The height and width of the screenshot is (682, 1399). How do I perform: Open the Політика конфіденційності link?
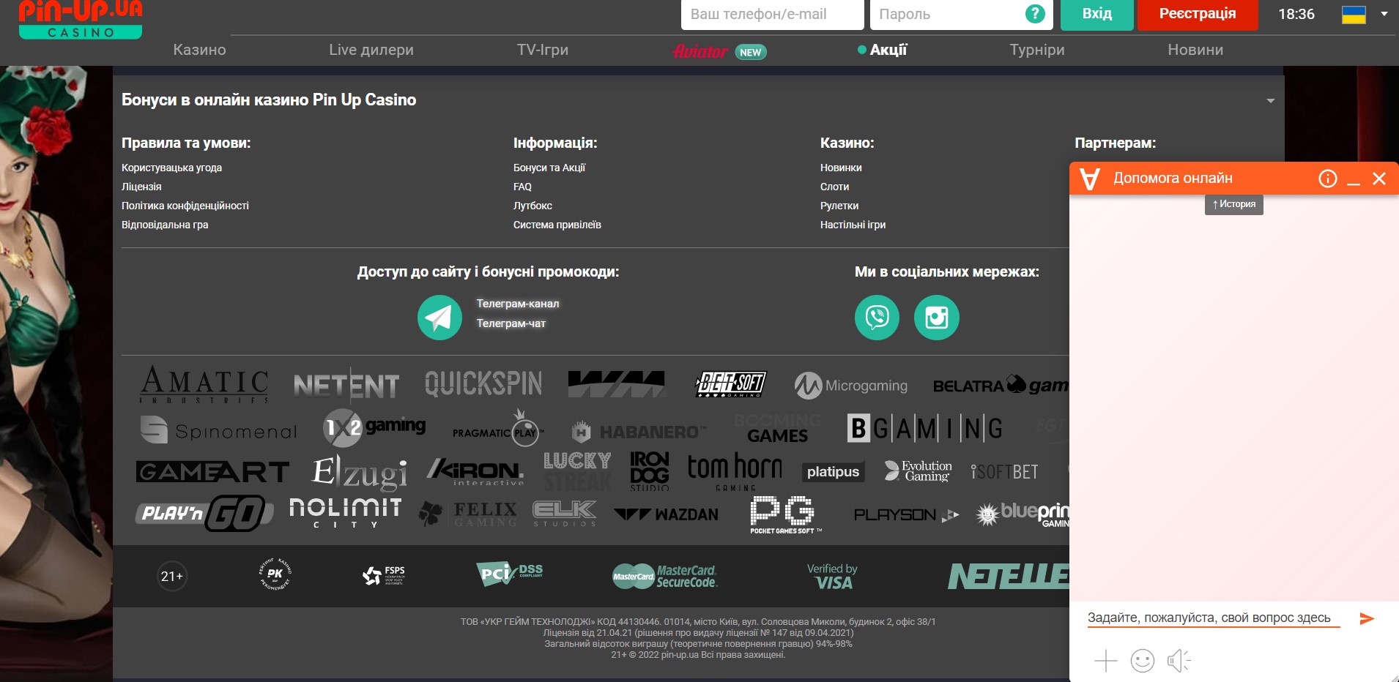click(x=185, y=206)
